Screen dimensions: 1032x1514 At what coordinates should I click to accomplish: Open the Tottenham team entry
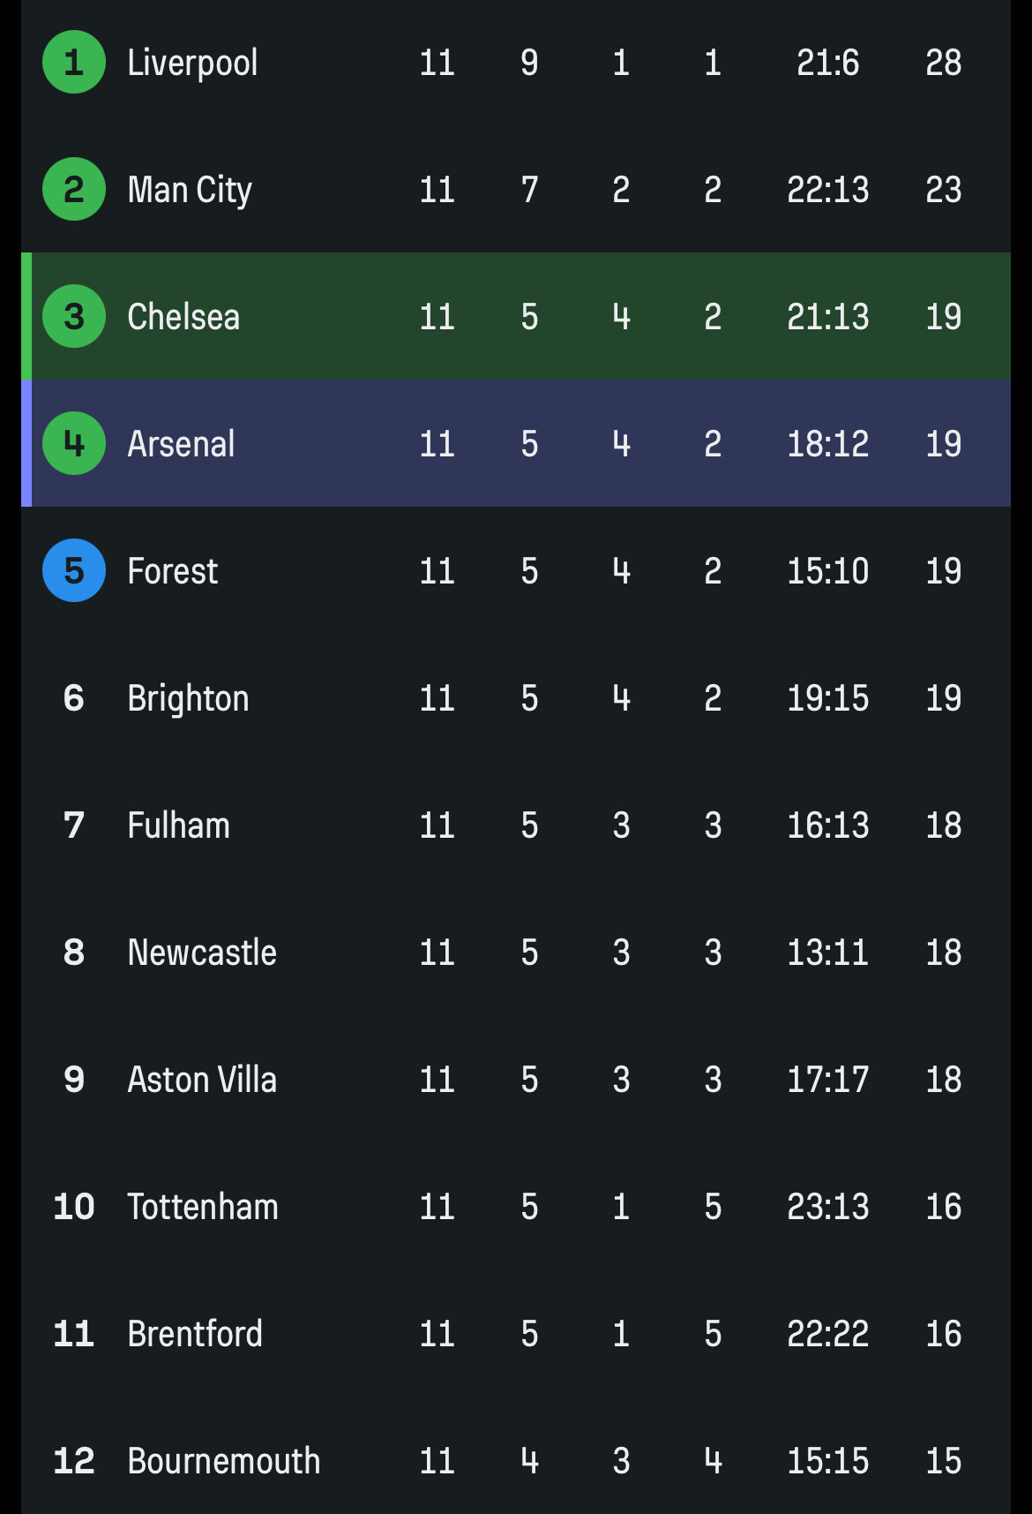click(202, 1207)
